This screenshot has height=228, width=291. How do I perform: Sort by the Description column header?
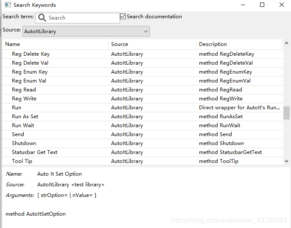[239, 44]
